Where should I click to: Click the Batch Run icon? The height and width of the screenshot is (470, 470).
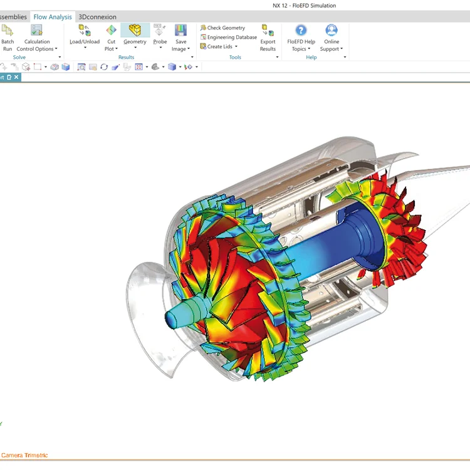[x=7, y=30]
